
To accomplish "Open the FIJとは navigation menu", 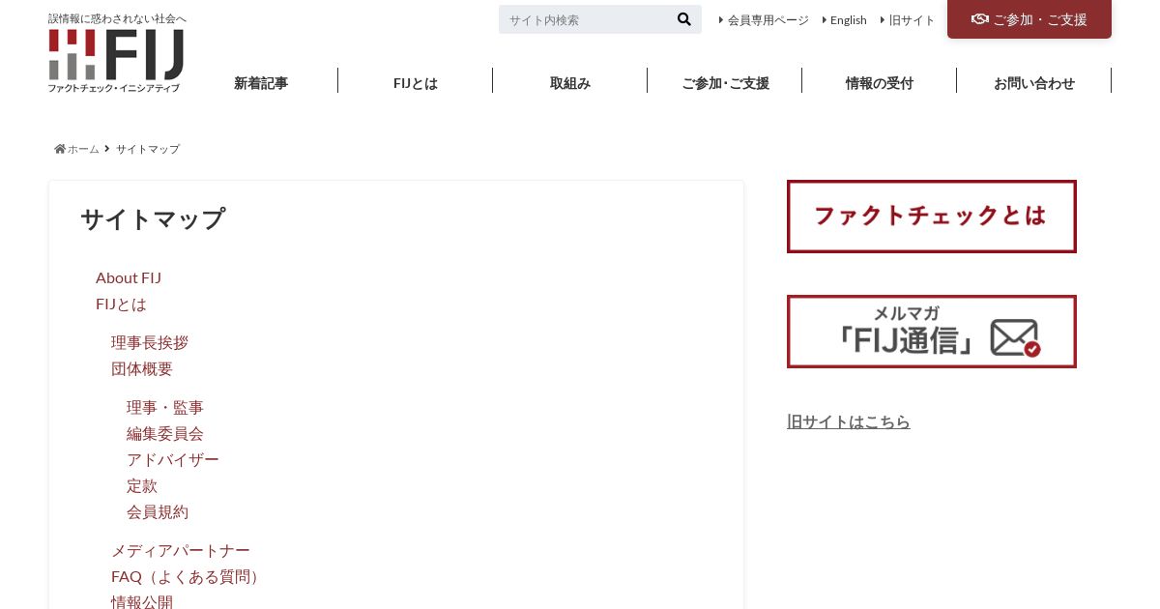I will (416, 83).
